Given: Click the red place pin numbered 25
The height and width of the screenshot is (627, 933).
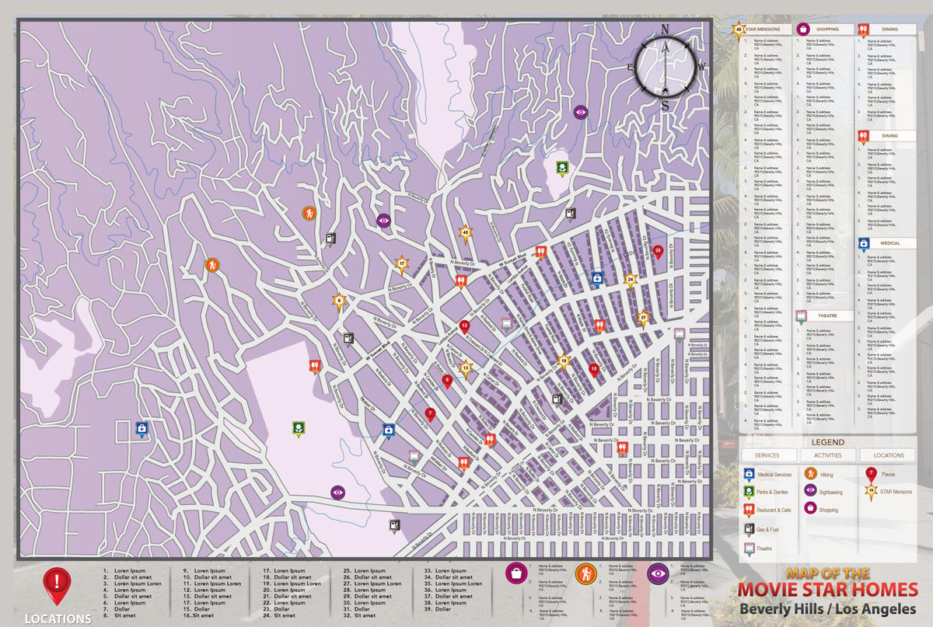Looking at the screenshot, I should pyautogui.click(x=658, y=252).
